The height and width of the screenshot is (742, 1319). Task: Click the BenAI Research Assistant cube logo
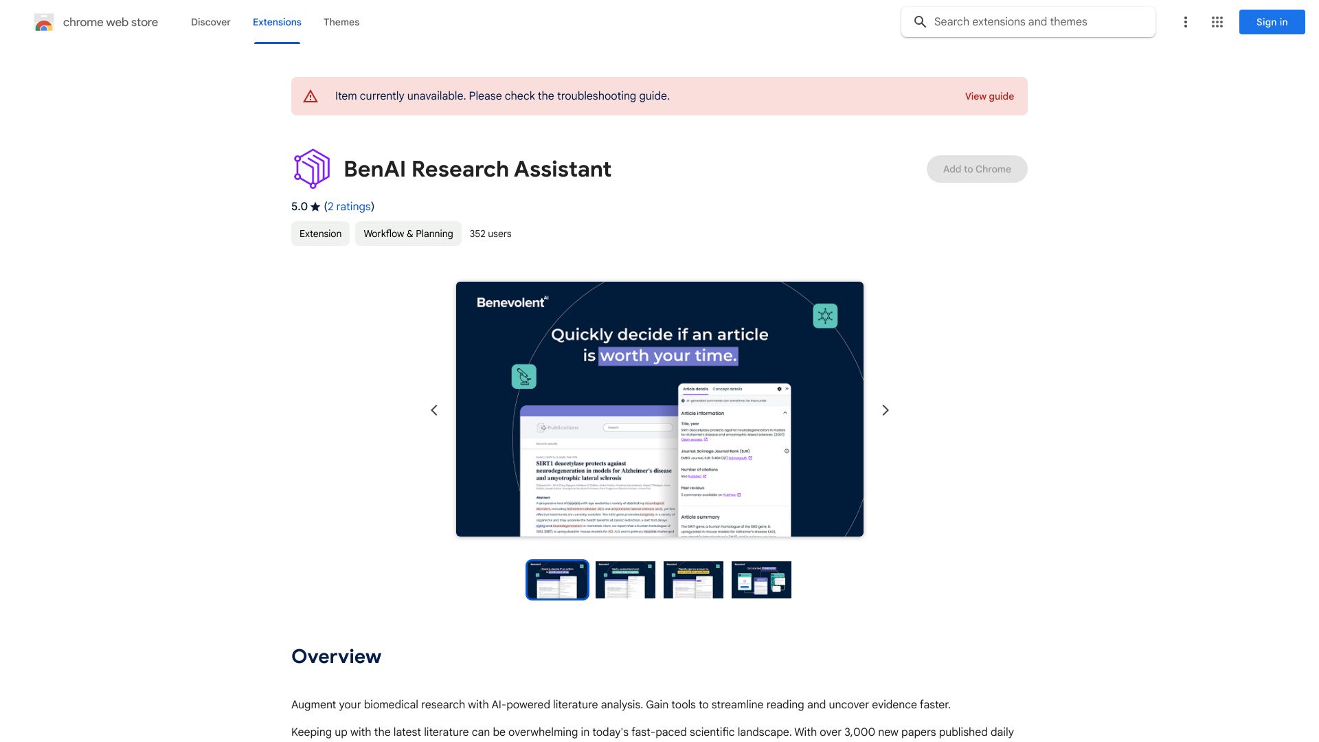pyautogui.click(x=312, y=168)
